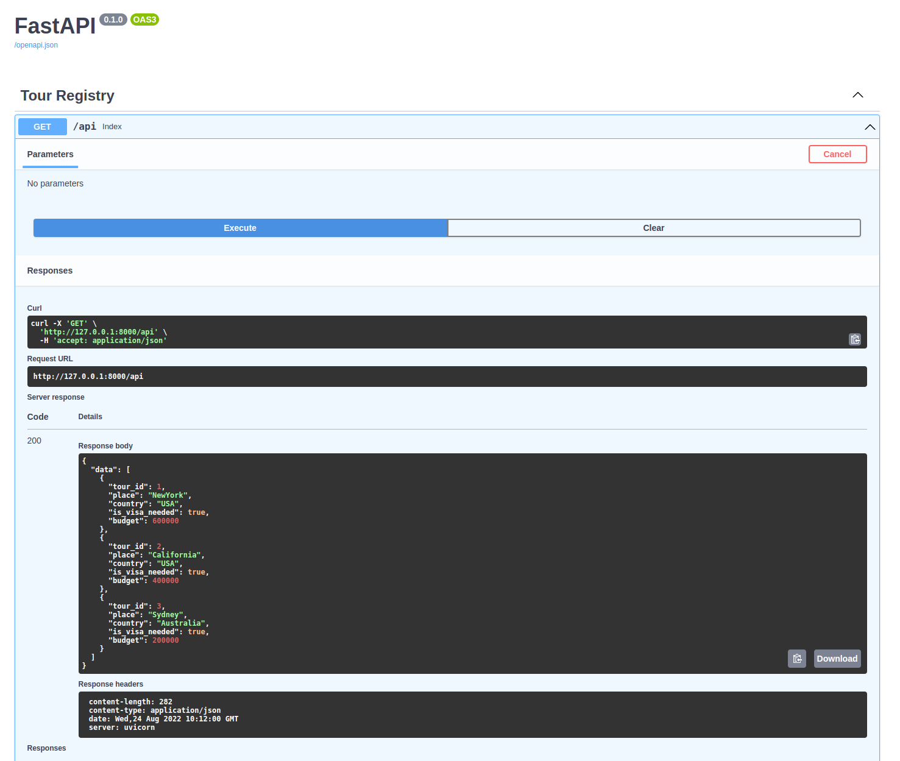The height and width of the screenshot is (761, 900).
Task: Click the 200 status code
Action: 34,441
